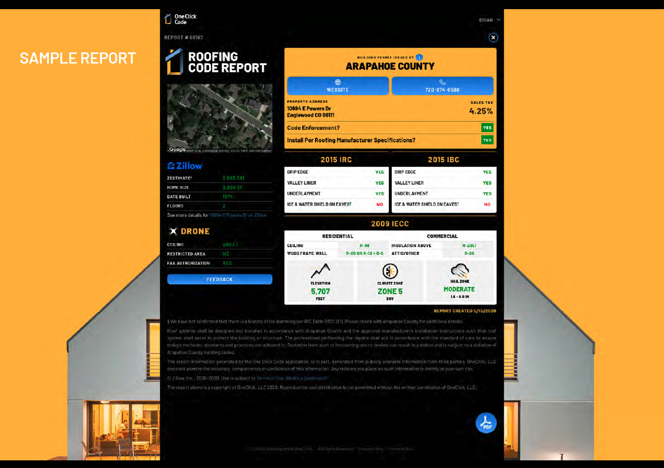Click the building permit info icon
Image resolution: width=664 pixels, height=468 pixels.
tap(419, 57)
